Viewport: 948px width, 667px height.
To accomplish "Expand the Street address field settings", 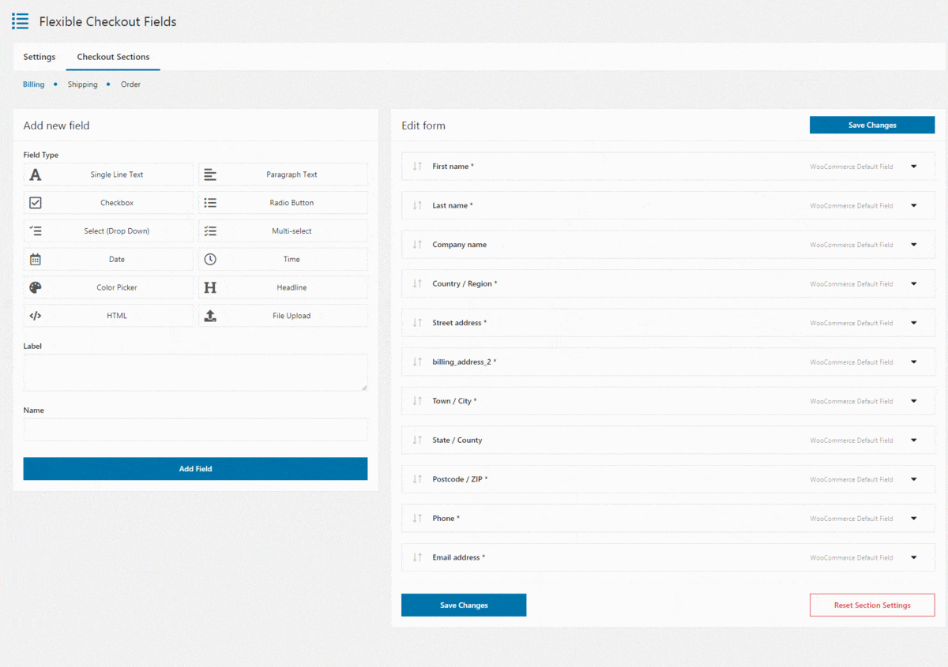I will point(914,323).
